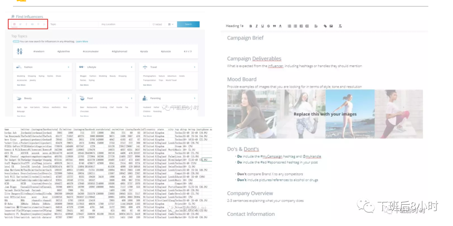Viewport: 453px width, 226px height.
Task: Select the Twitter platform filter icon
Action: tap(20, 24)
